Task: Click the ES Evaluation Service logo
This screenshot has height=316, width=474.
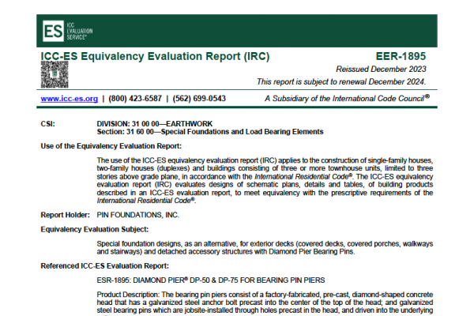Action: pyautogui.click(x=68, y=31)
